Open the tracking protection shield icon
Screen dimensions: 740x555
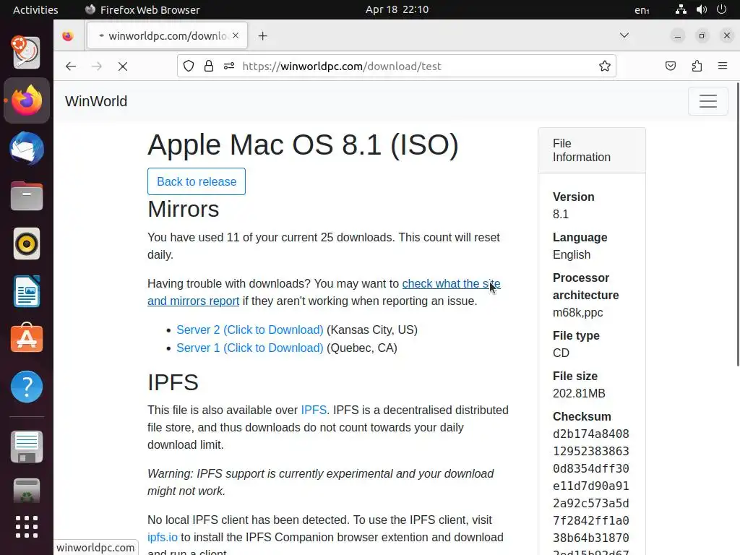(189, 66)
